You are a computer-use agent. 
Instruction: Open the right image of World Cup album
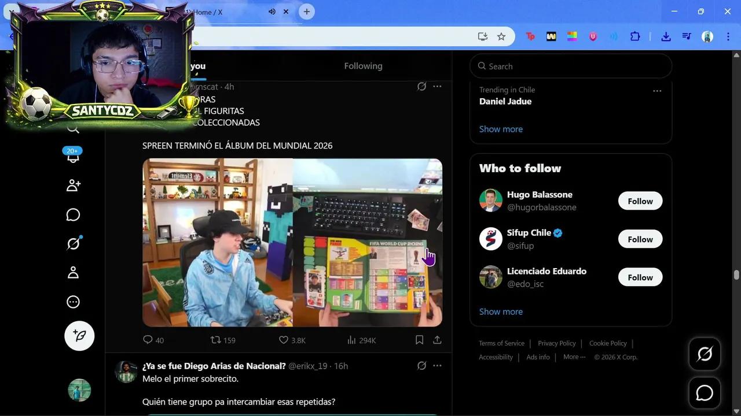pyautogui.click(x=368, y=243)
